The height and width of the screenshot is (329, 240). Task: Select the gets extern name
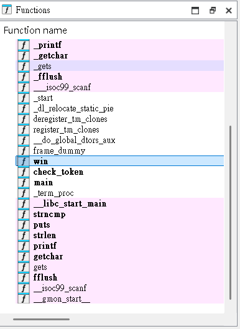[x=40, y=267]
